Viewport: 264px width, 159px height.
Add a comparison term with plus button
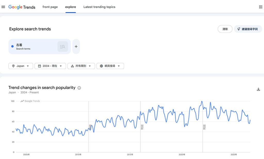(76, 47)
